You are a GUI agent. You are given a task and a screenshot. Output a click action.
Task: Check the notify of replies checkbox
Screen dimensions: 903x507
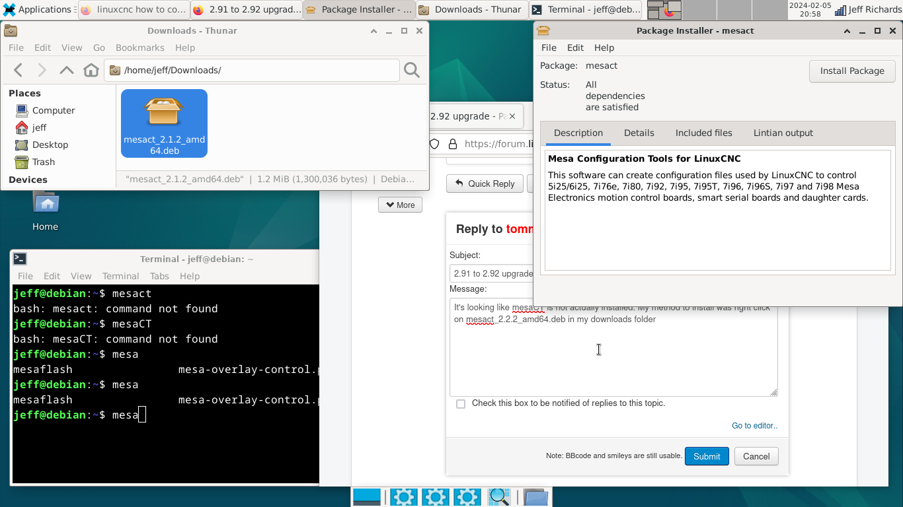tap(461, 403)
